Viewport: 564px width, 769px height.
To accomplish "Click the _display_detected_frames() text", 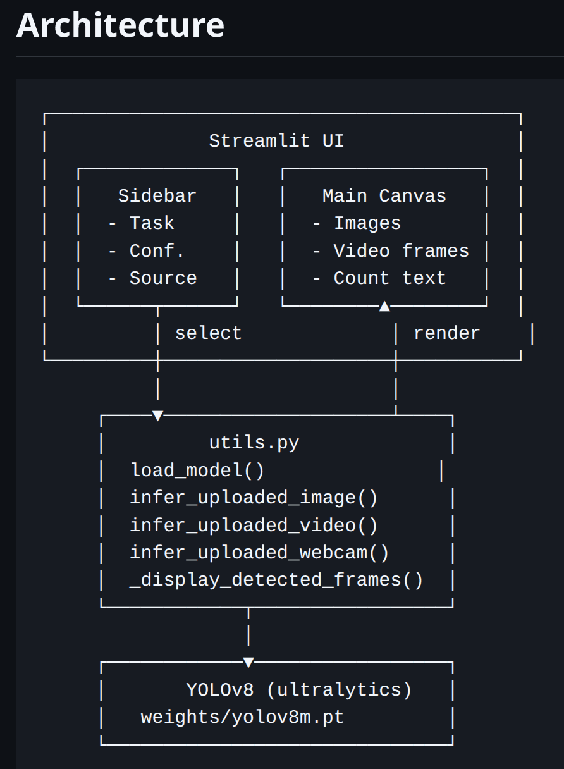I will pyautogui.click(x=276, y=580).
